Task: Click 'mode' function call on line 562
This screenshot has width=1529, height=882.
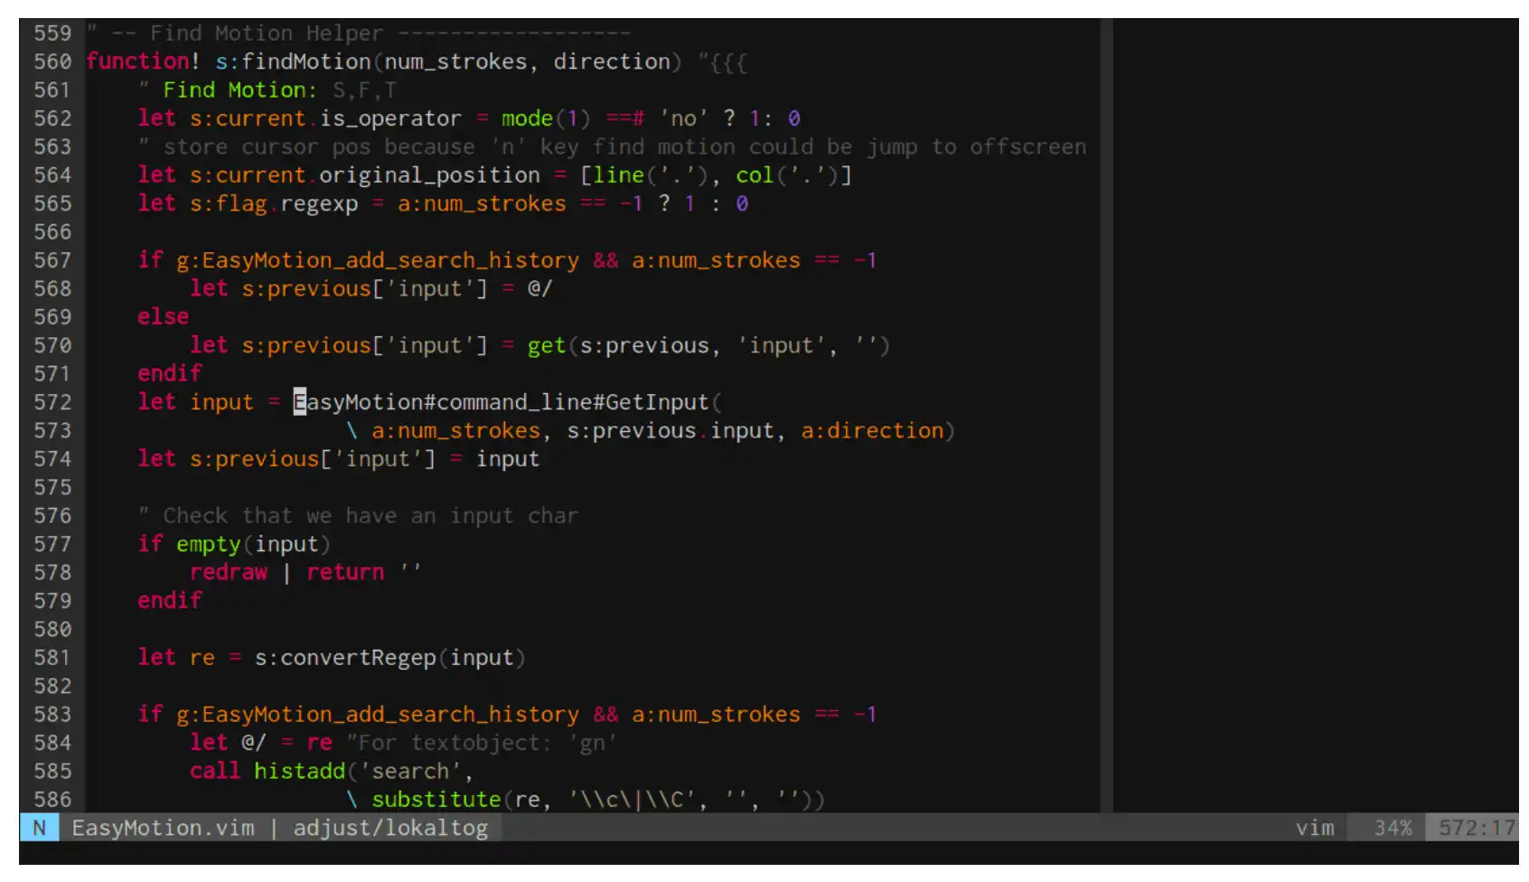Action: [527, 118]
